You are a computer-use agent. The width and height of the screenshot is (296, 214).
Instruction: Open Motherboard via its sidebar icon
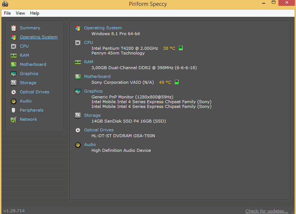(x=14, y=64)
